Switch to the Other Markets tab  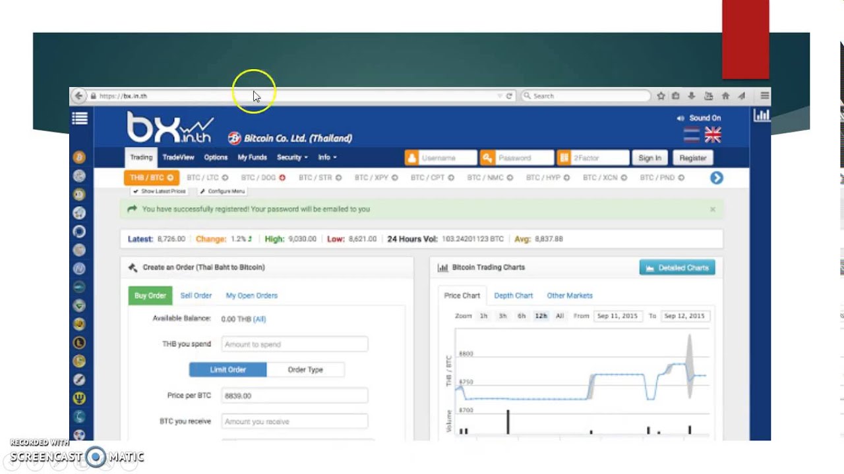(x=570, y=296)
